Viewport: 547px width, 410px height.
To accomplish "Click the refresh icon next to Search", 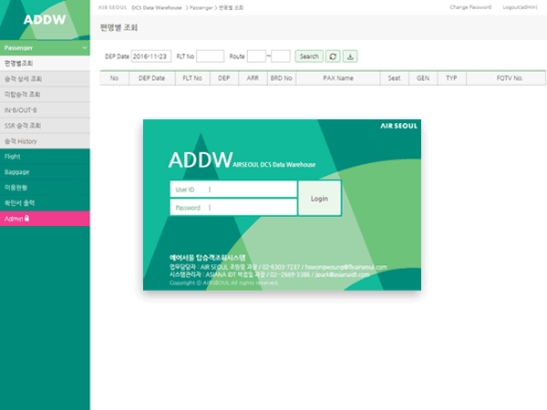I will [333, 56].
